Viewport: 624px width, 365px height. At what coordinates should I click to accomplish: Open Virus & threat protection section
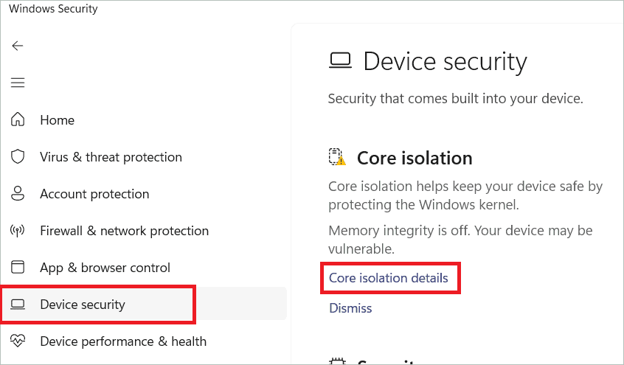(111, 157)
